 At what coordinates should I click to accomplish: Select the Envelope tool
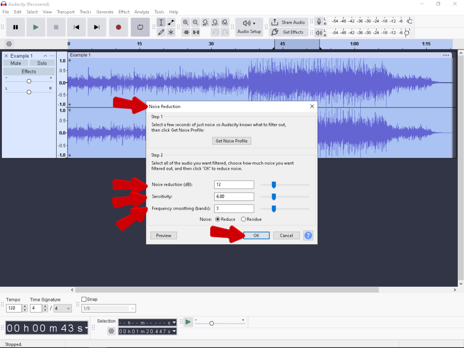point(171,22)
